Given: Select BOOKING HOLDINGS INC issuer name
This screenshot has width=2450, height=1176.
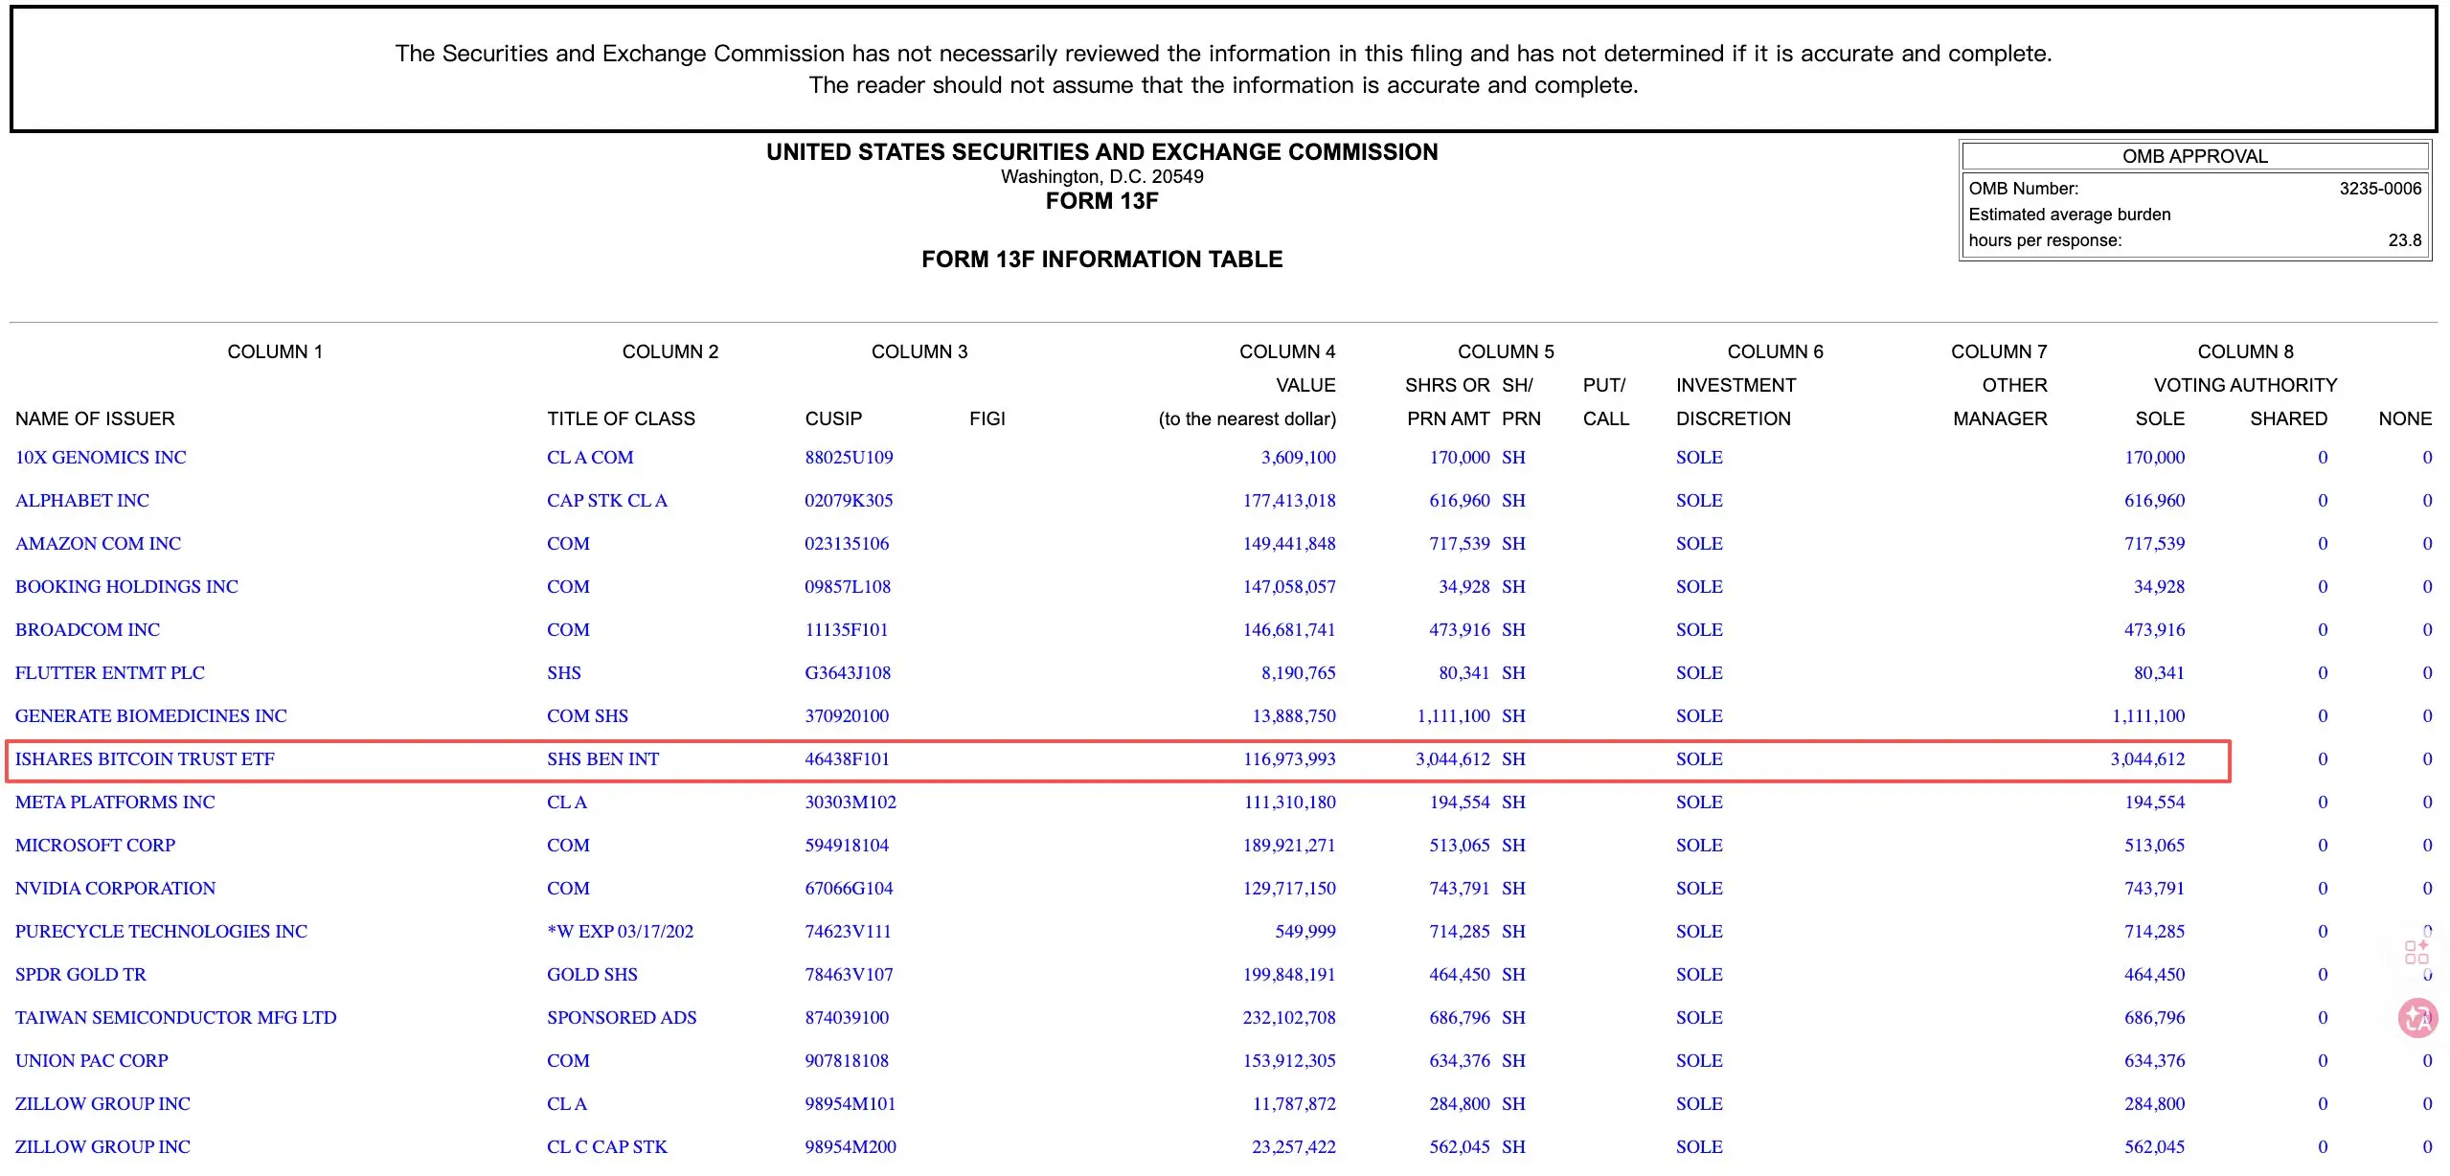Looking at the screenshot, I should coord(126,587).
